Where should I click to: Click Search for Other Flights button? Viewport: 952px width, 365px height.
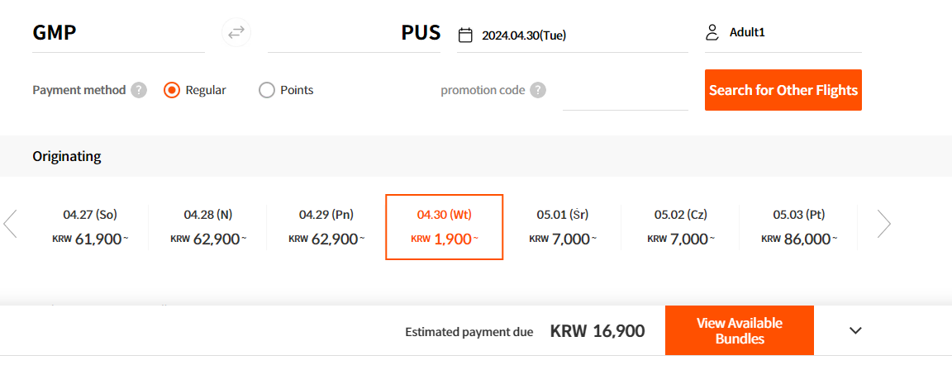point(783,90)
